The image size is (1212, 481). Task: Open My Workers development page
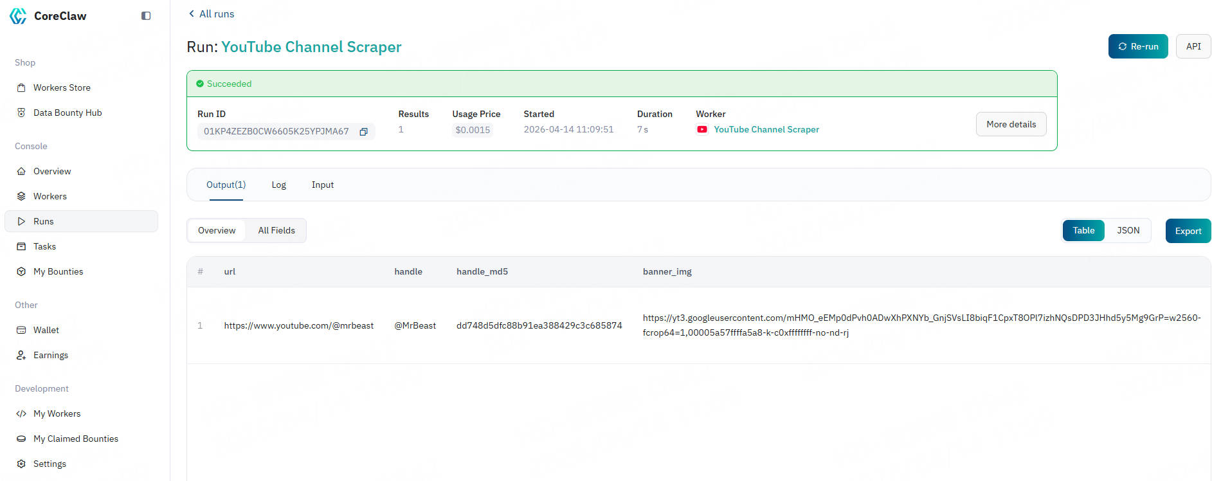click(x=57, y=413)
